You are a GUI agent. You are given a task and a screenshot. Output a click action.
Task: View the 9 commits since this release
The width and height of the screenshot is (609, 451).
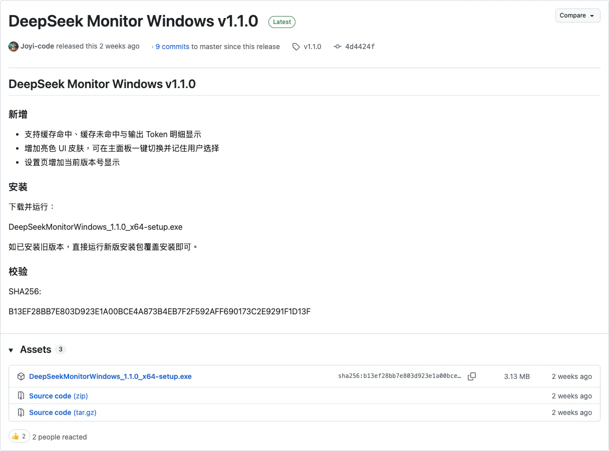point(172,47)
